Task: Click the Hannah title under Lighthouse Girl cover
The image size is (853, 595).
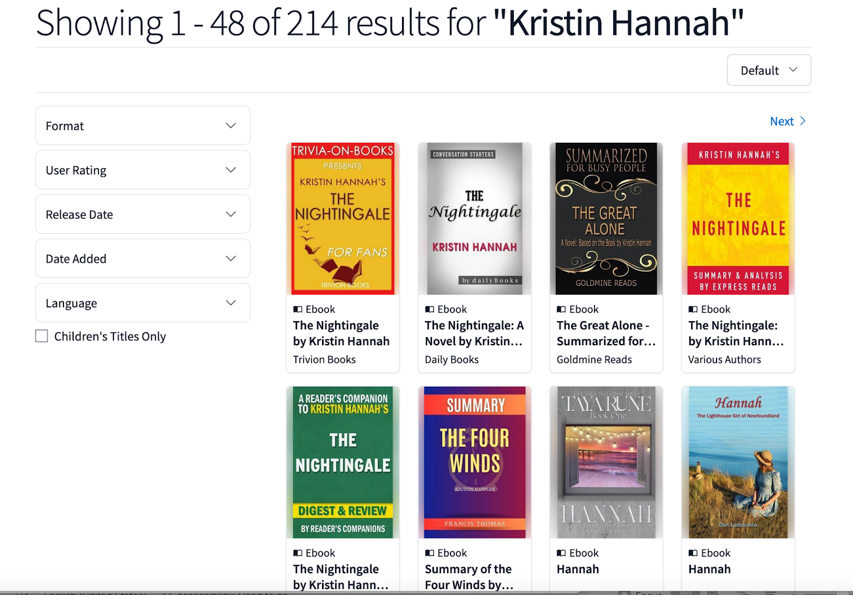Action: pyautogui.click(x=710, y=569)
